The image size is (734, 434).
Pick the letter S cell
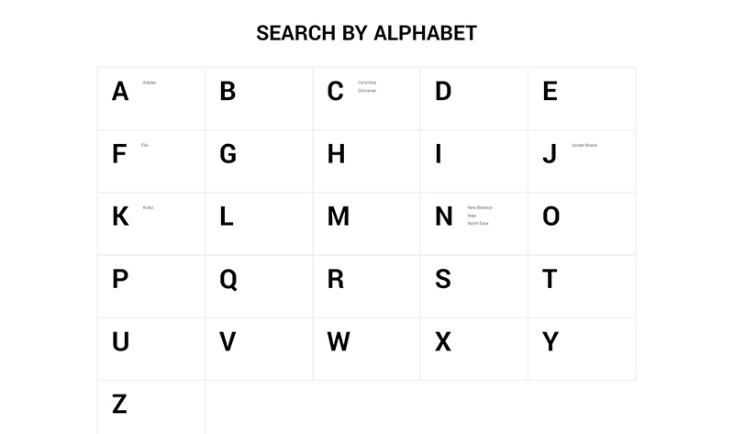click(x=443, y=279)
